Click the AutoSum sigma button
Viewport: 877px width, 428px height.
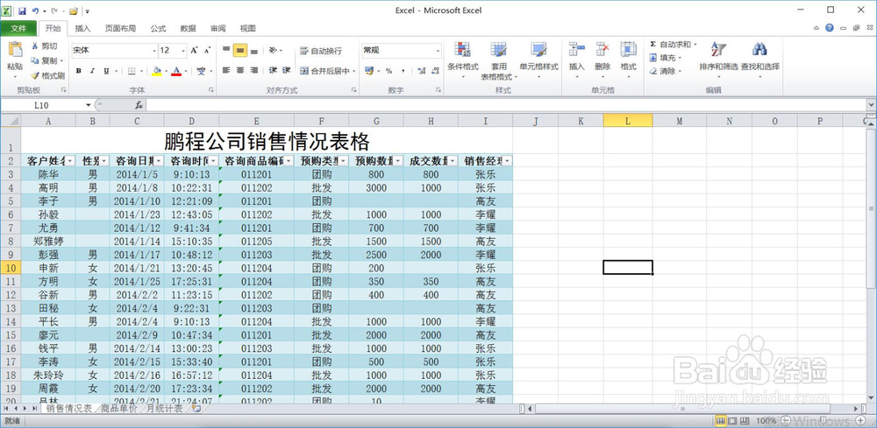pos(652,44)
